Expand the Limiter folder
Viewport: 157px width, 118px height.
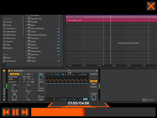coord(26,32)
